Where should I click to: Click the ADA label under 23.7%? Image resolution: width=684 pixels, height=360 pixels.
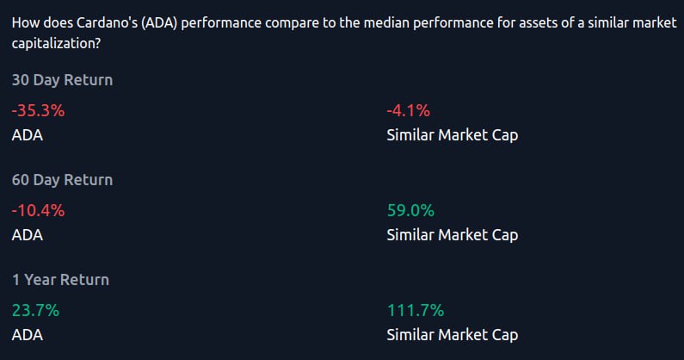click(27, 335)
